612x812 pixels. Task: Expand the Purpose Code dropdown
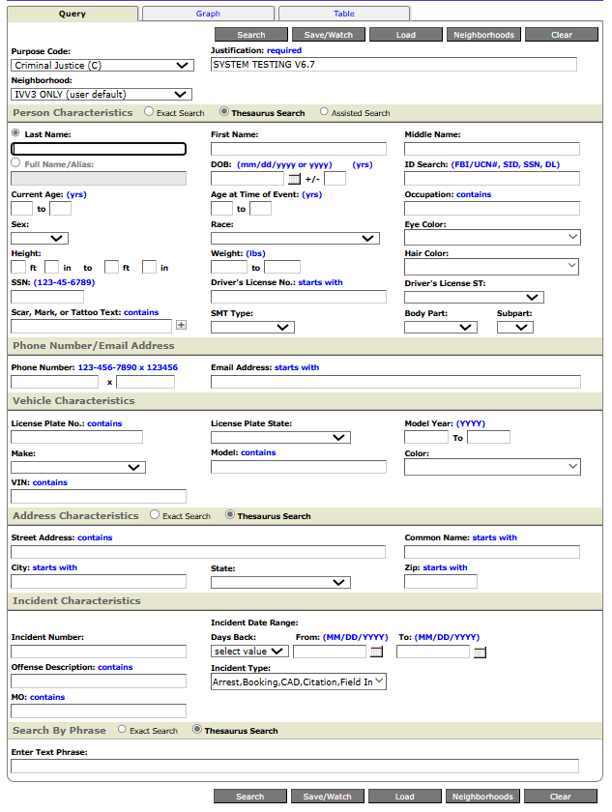pos(102,66)
